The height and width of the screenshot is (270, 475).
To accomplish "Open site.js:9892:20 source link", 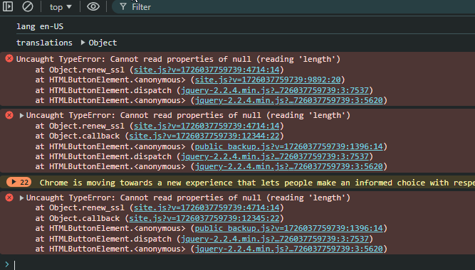I will [268, 80].
